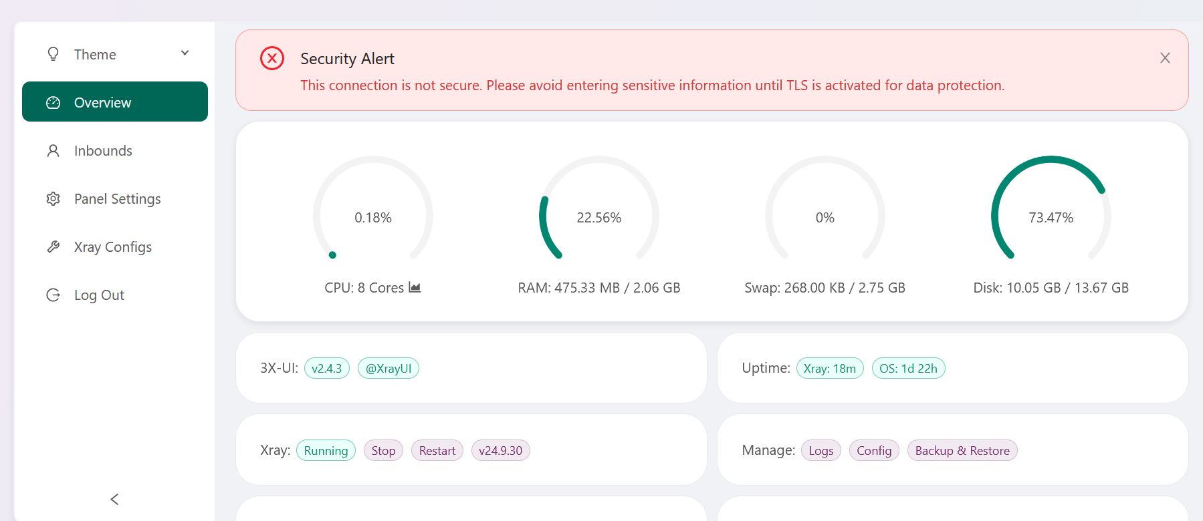Image resolution: width=1203 pixels, height=521 pixels.
Task: Click the @XrayUI link tag
Action: pyautogui.click(x=389, y=369)
